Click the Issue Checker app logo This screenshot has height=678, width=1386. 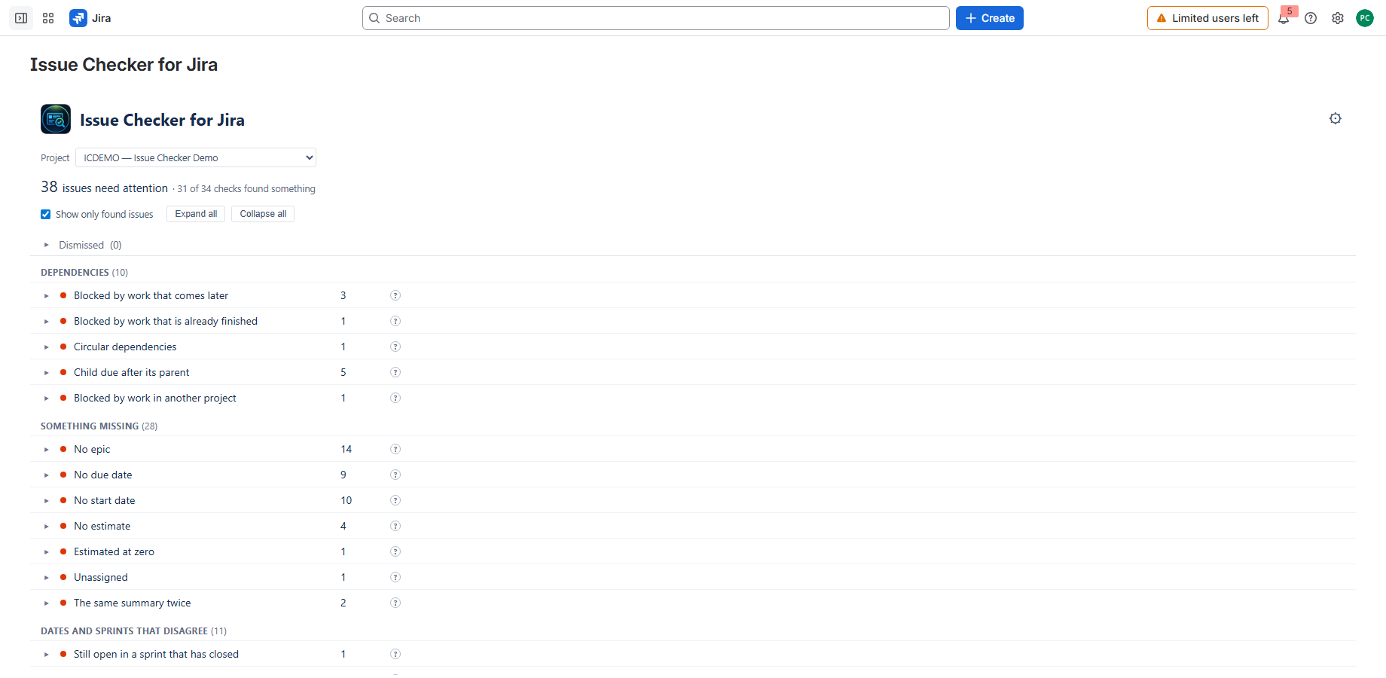56,119
